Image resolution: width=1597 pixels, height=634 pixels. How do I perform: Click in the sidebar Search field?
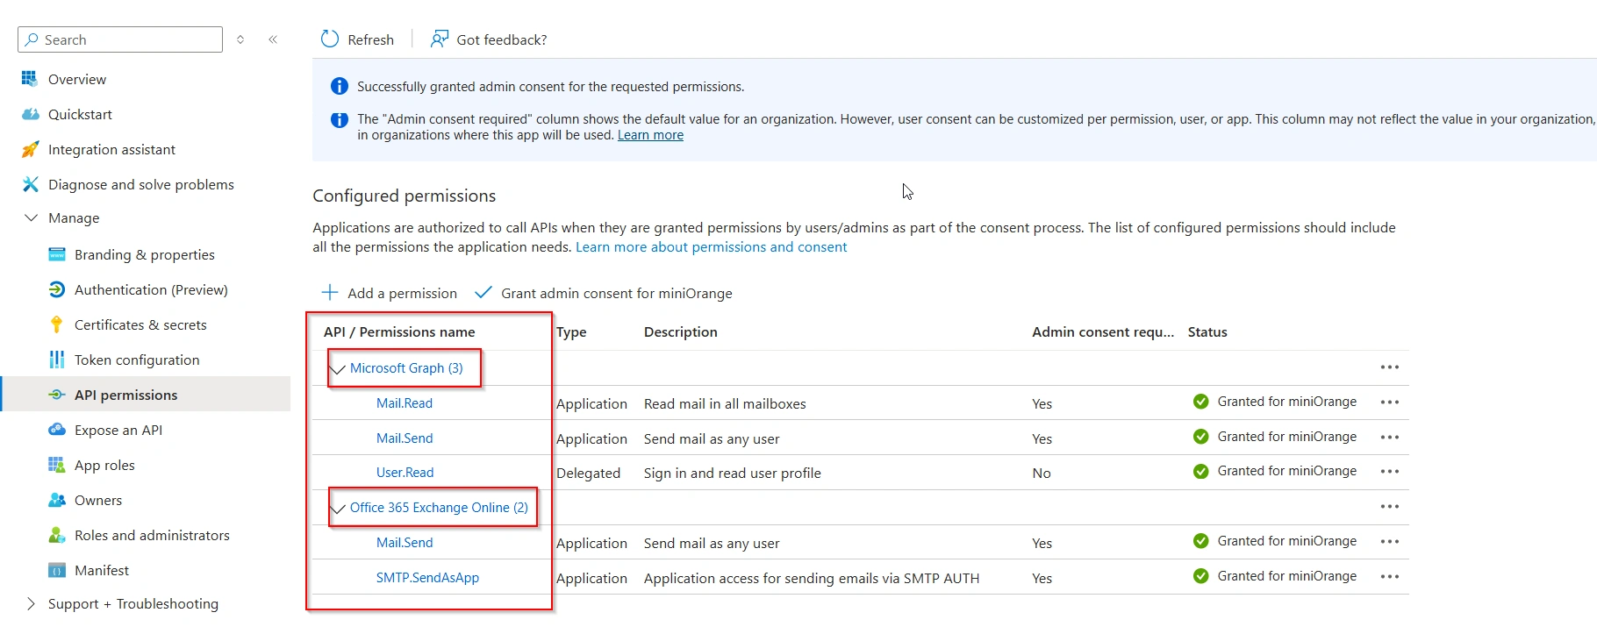120,39
